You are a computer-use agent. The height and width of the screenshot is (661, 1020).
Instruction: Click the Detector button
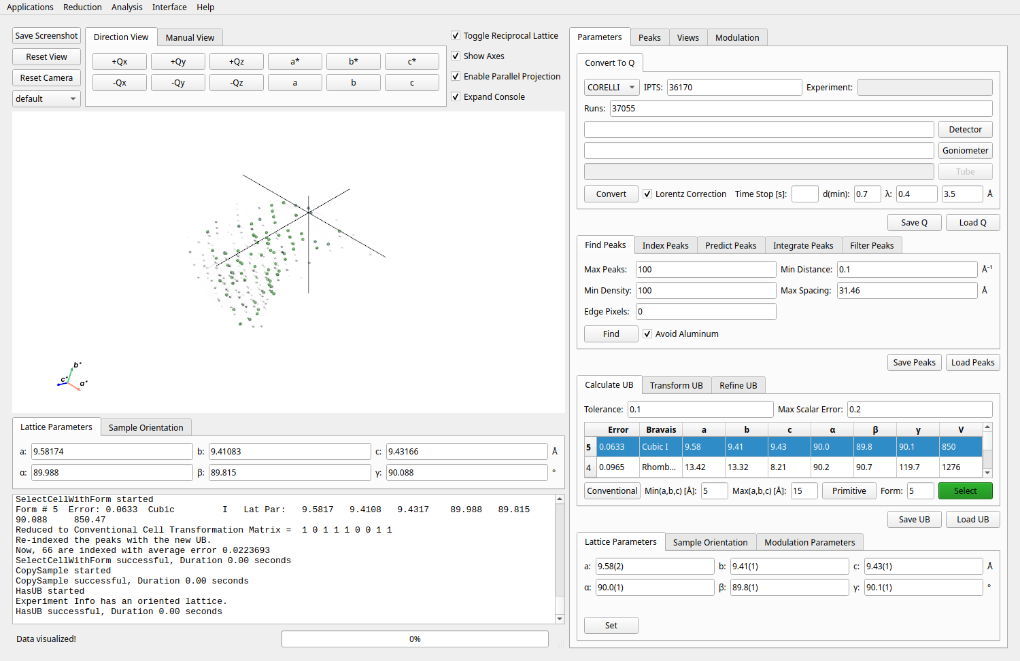(966, 130)
